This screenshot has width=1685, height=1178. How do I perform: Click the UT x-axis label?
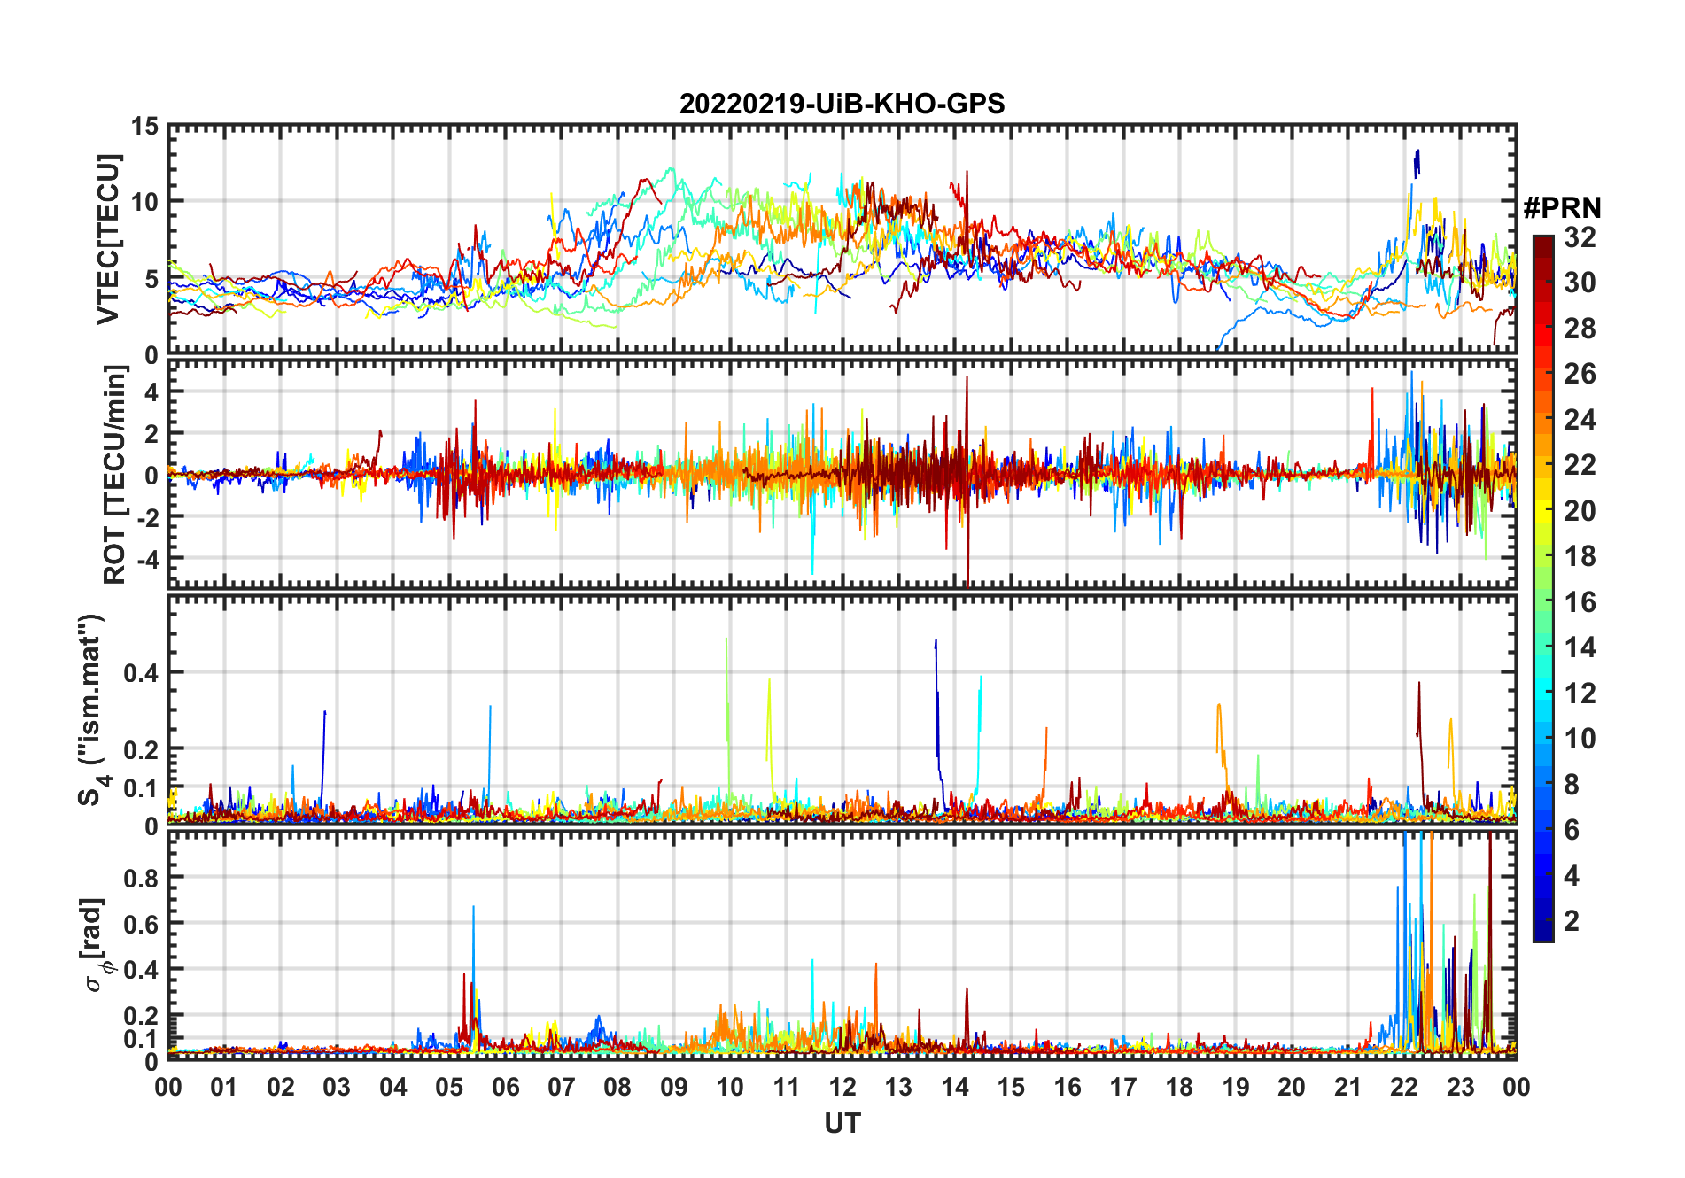click(842, 1123)
